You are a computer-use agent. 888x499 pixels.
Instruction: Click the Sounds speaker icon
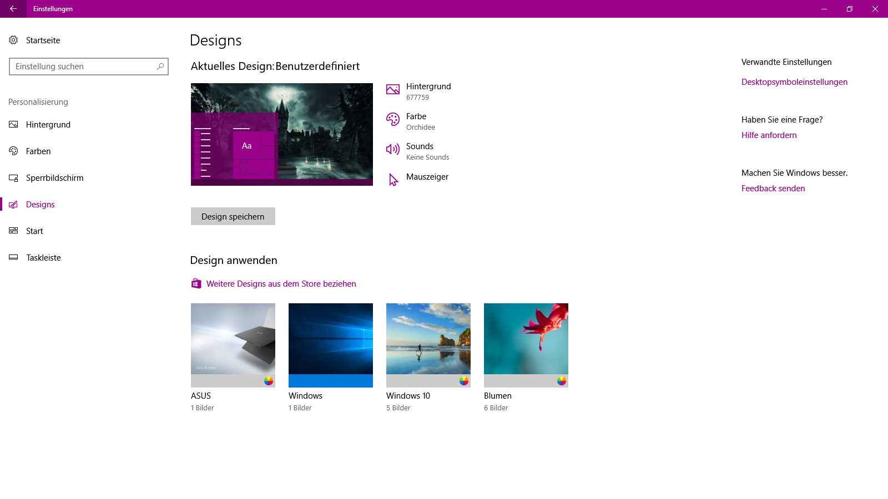pyautogui.click(x=393, y=149)
